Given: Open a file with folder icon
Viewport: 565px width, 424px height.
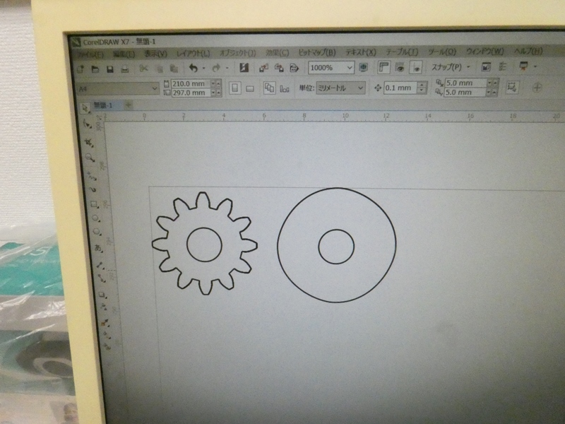Looking at the screenshot, I should [95, 69].
